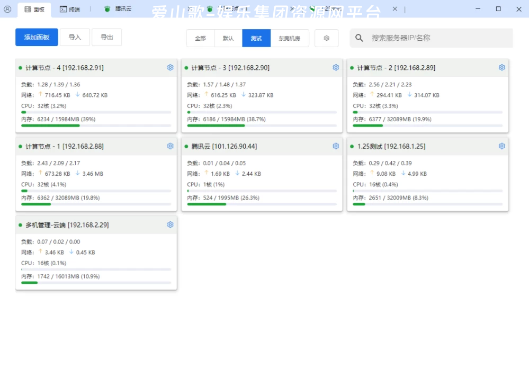
Task: Open settings gear on 计算节点 - 3 card
Action: [336, 67]
